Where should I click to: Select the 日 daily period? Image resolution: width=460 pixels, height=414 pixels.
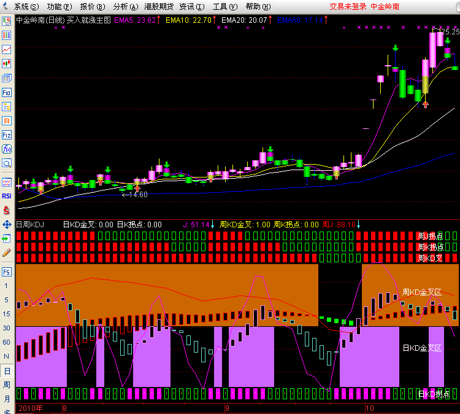[x=7, y=371]
